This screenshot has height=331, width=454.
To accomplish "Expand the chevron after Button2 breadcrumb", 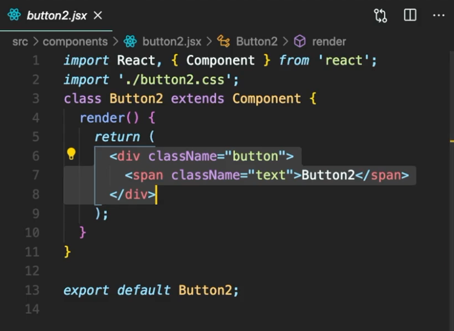I will coord(286,42).
